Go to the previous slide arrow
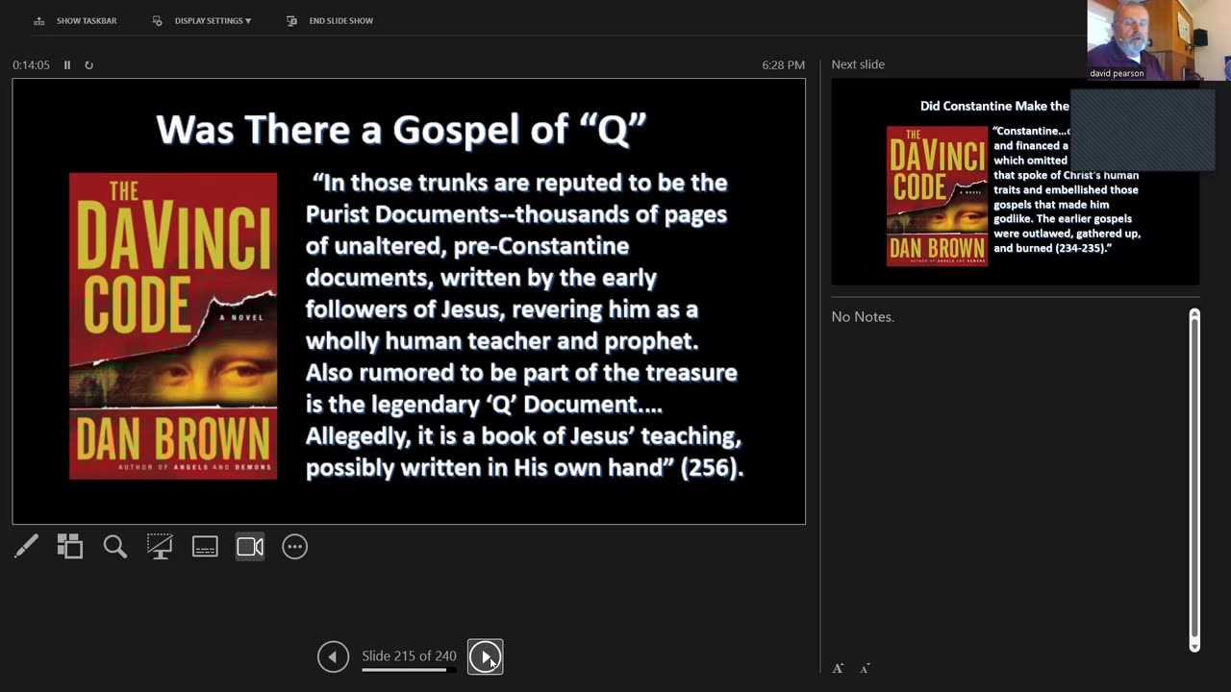Image resolution: width=1231 pixels, height=692 pixels. [333, 657]
